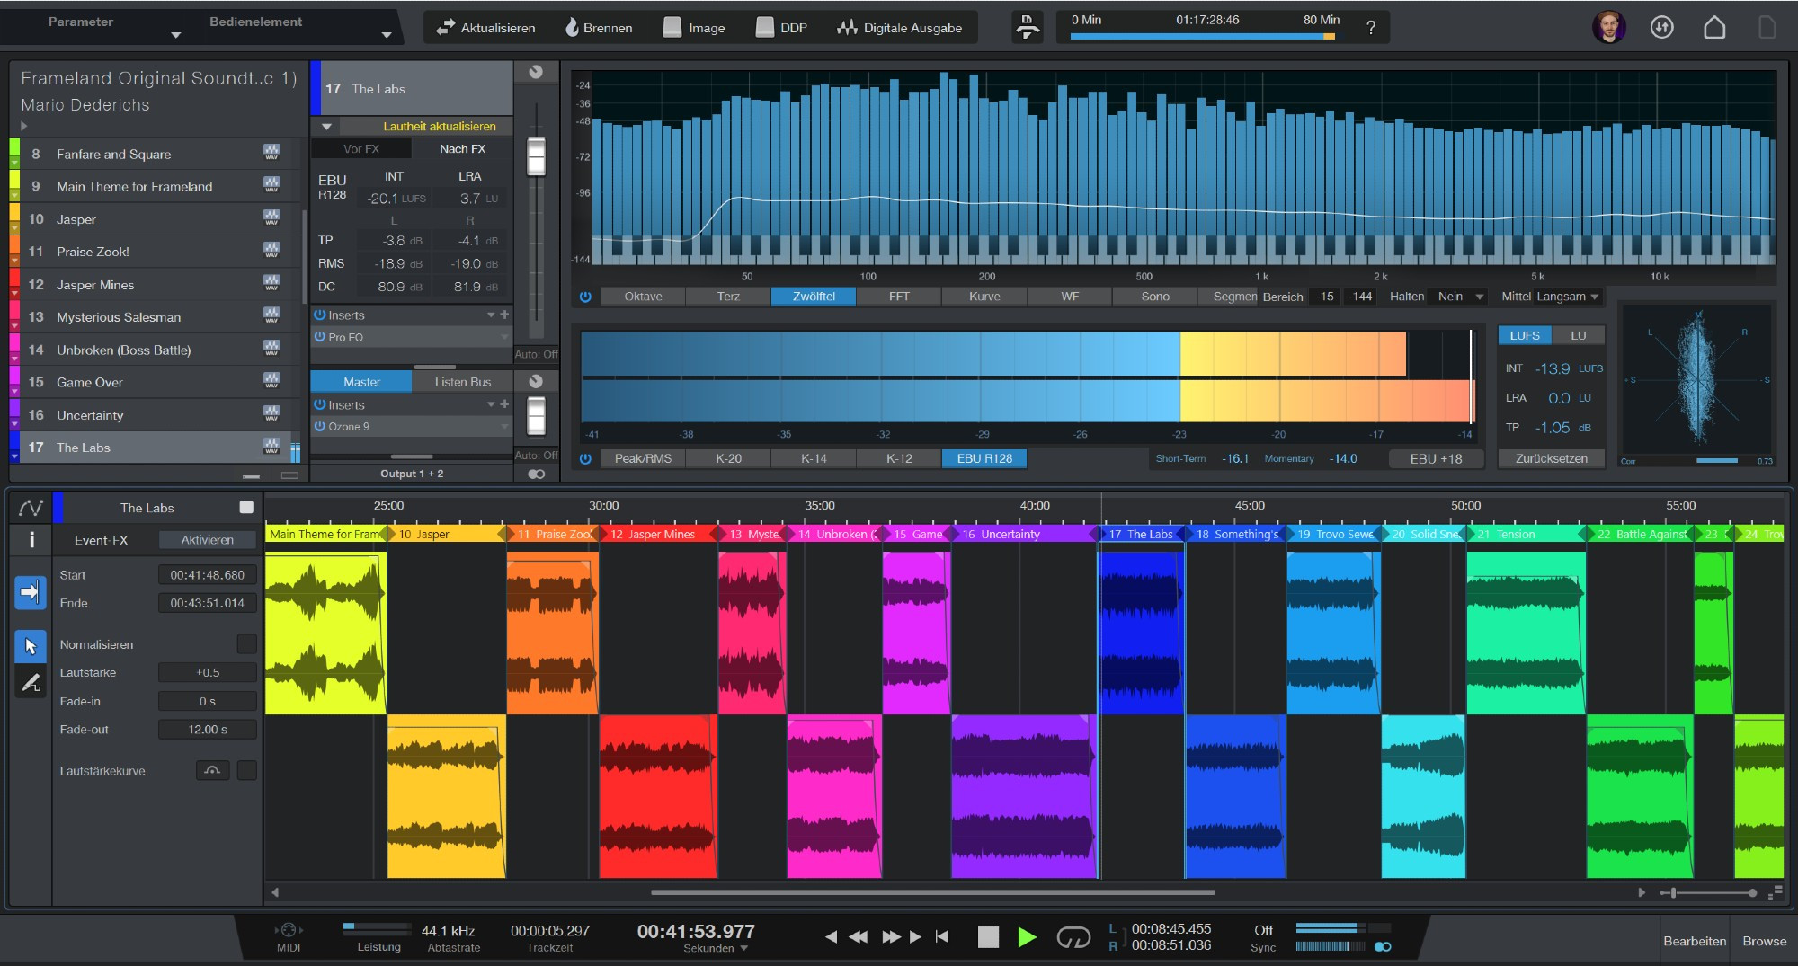Toggle the Lautstärkekurve checkbox

coord(246,770)
